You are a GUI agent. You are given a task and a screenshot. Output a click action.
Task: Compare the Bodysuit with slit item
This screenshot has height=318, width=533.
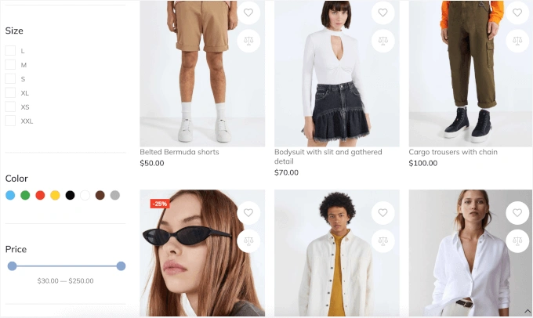[383, 41]
